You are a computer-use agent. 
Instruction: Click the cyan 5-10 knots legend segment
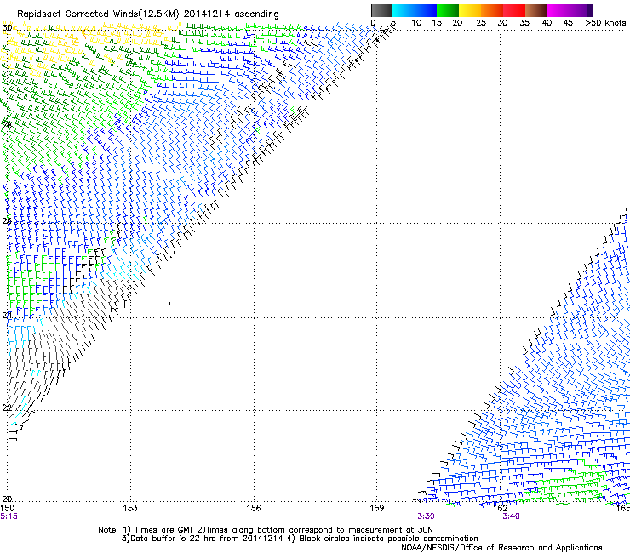point(404,10)
